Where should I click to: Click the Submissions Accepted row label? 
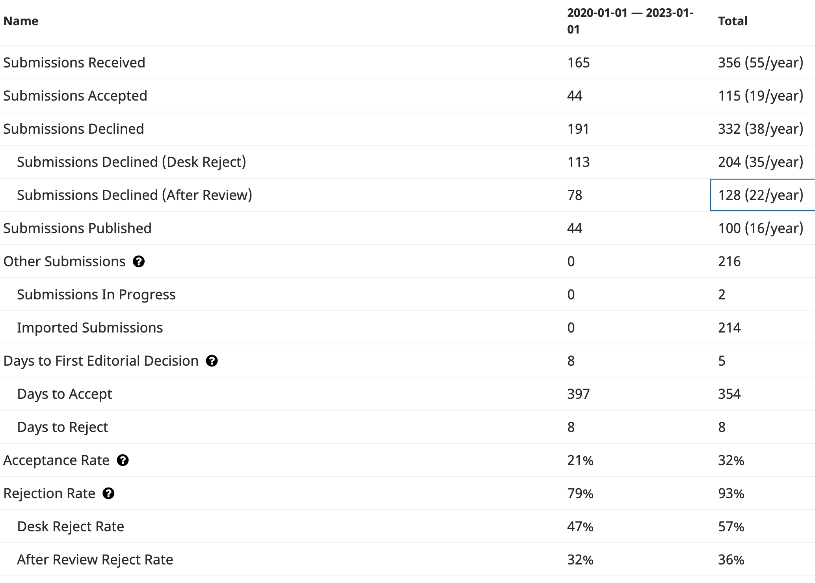[75, 96]
